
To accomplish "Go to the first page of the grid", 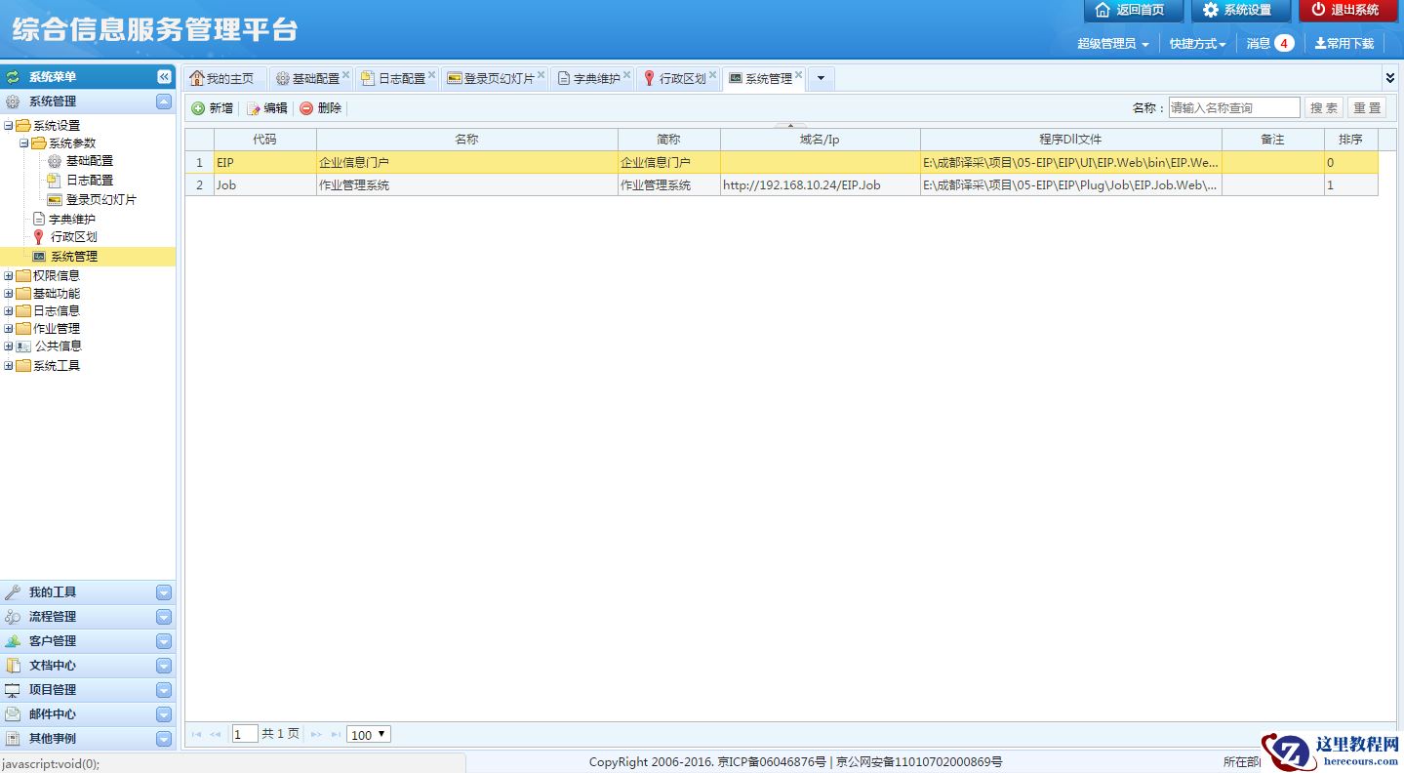I will pos(196,734).
